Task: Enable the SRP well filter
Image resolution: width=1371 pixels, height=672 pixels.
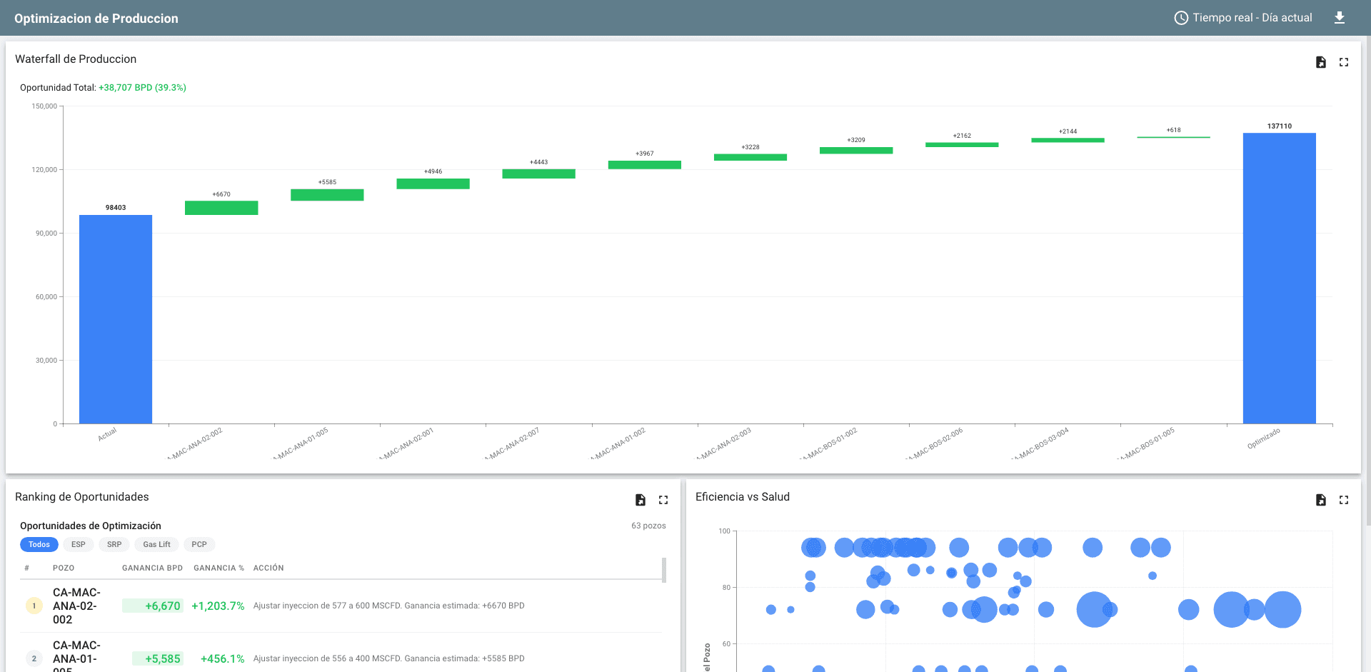Action: [x=114, y=544]
